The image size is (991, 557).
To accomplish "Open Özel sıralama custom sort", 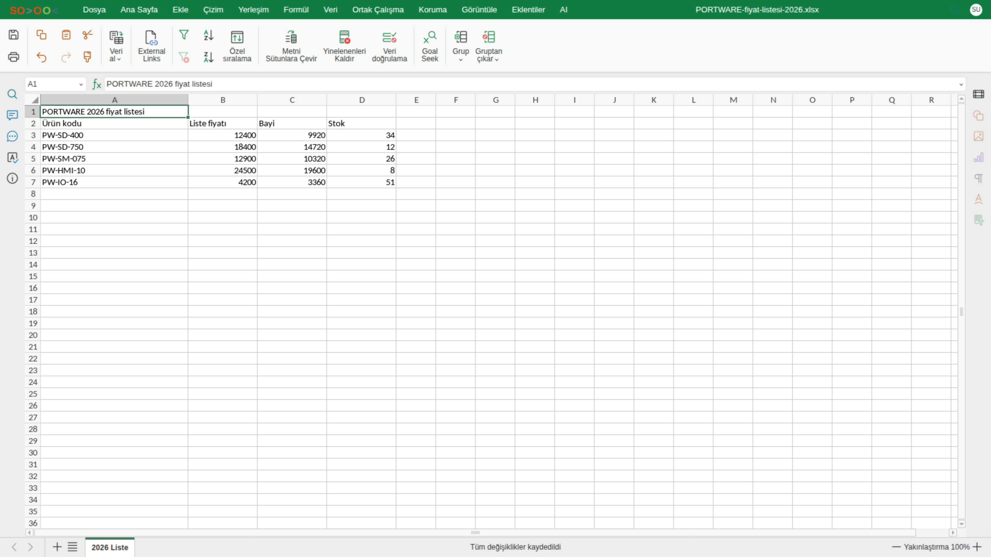I will click(x=237, y=46).
